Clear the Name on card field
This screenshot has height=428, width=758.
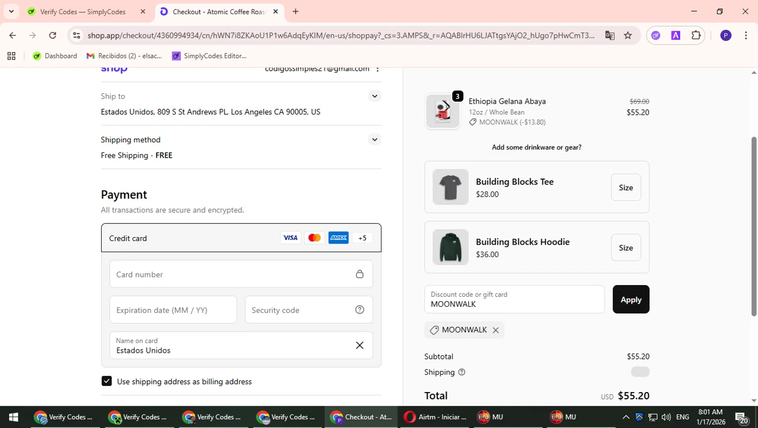click(x=360, y=346)
